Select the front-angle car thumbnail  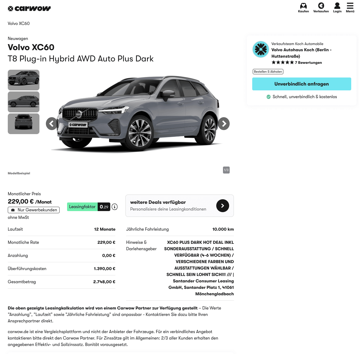click(x=24, y=80)
